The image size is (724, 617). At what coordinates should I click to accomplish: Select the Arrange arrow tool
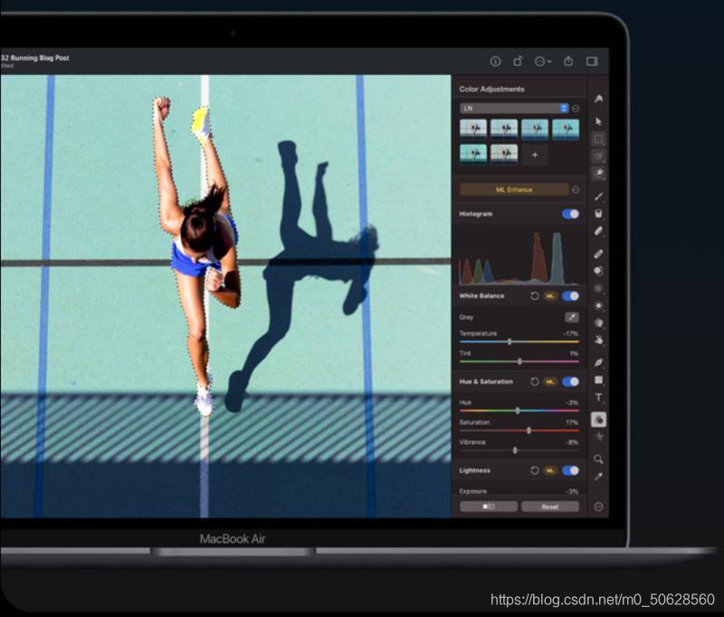pos(598,121)
